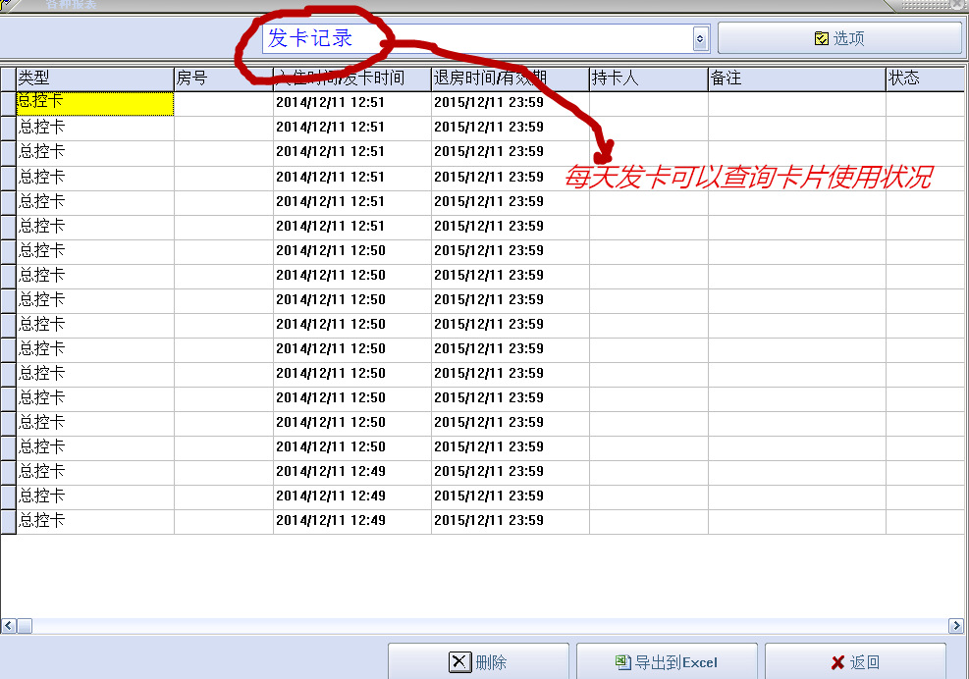Viewport: 969px width, 679px height.
Task: Click the 返回 button to go back
Action: click(859, 662)
